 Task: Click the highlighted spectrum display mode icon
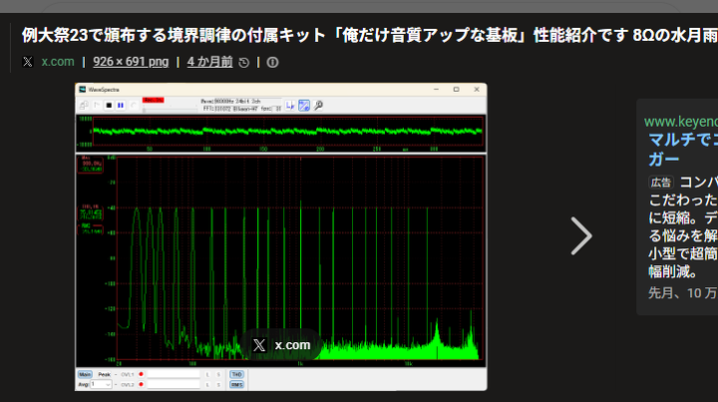pos(304,106)
